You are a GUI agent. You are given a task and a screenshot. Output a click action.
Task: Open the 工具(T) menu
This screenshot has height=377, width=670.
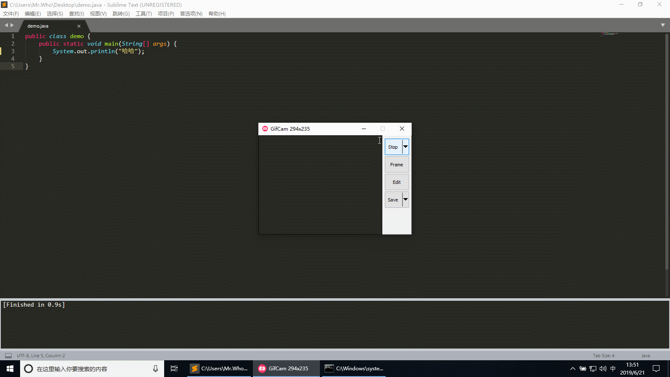coord(144,14)
